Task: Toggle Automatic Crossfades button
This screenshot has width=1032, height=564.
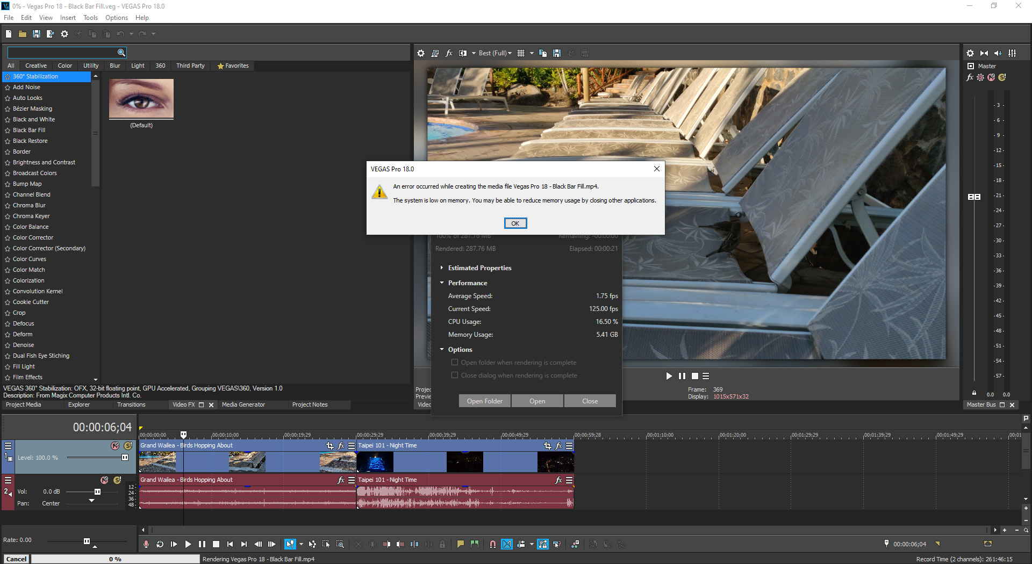Action: [x=507, y=544]
